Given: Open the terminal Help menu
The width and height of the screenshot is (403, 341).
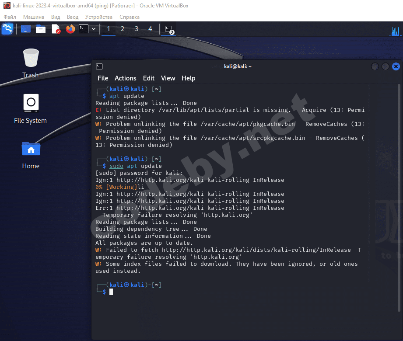Looking at the screenshot, I should 189,78.
